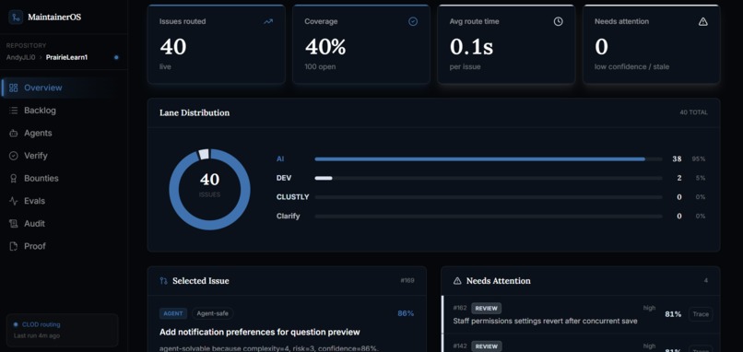Screen dimensions: 743x352
Task: Click the '40 TOTAL' text in Lane Distribution
Action: (x=694, y=112)
